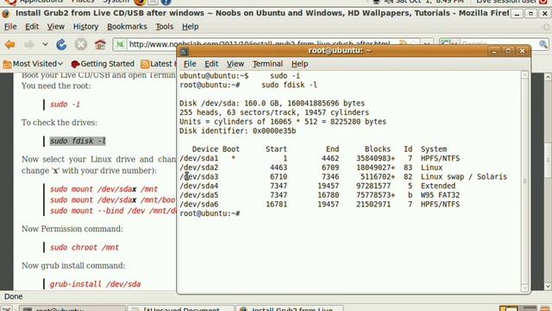The width and height of the screenshot is (552, 311).
Task: Open Firefox Tools menu
Action: (165, 27)
